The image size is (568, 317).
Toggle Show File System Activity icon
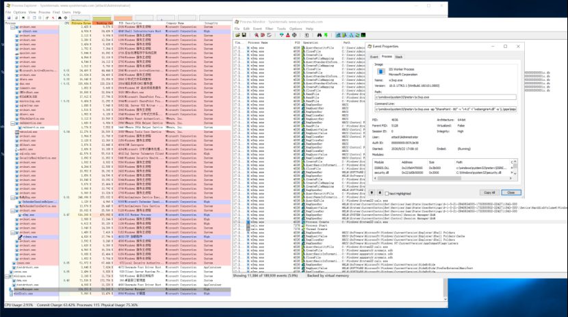coord(344,35)
